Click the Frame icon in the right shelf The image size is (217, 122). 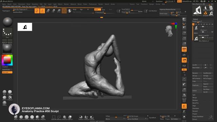point(184,79)
